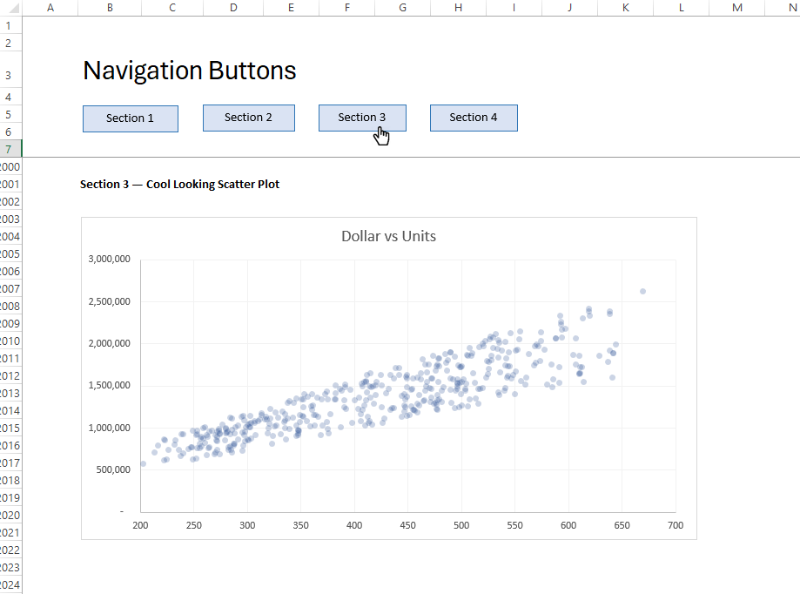Click the Navigation Buttons heading
Screen dimensions: 800x594
[x=189, y=71]
